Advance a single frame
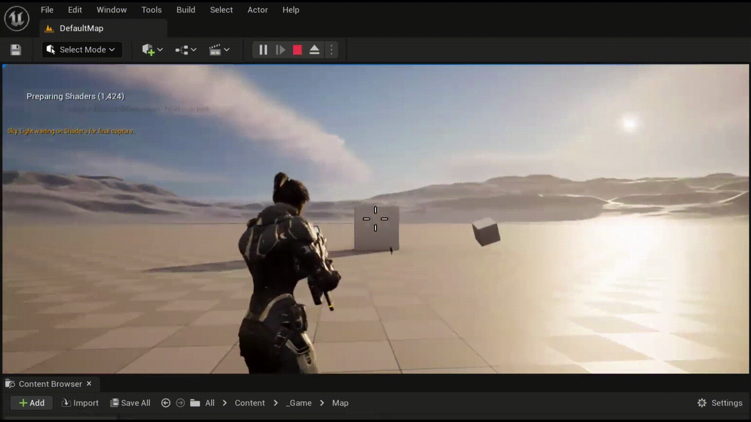751x422 pixels. [280, 50]
